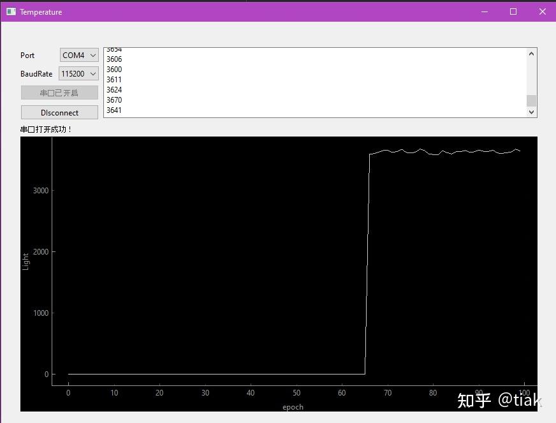Click the white temperature curve on the chart
Image resolution: width=556 pixels, height=423 pixels.
[446, 151]
